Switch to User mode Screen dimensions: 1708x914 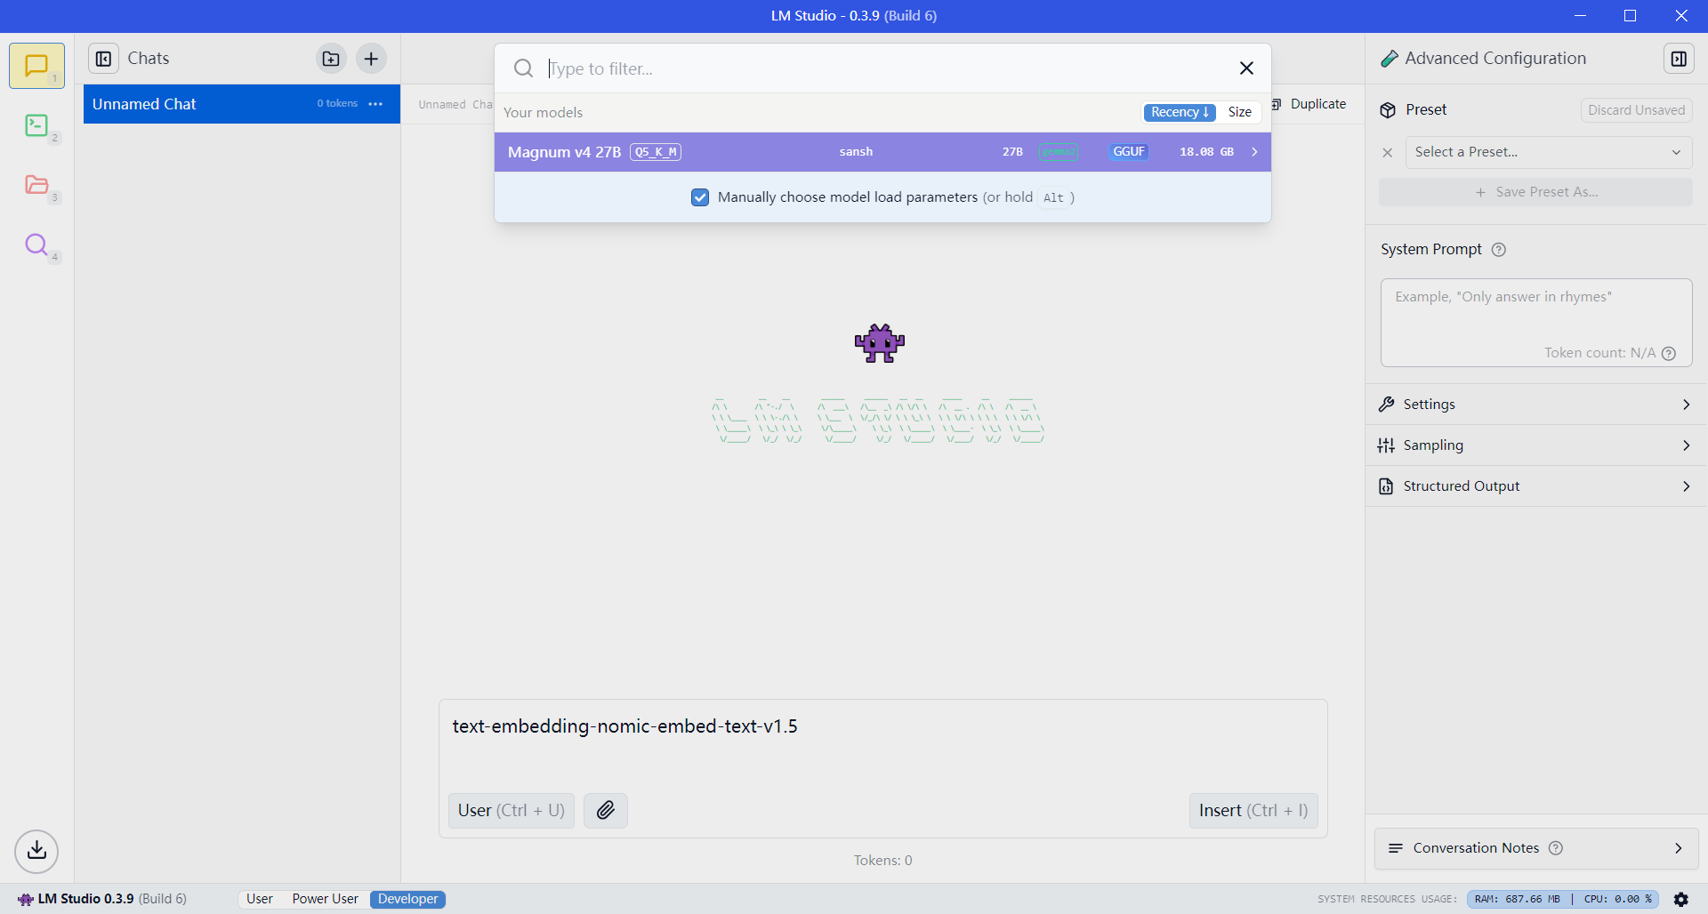point(260,899)
